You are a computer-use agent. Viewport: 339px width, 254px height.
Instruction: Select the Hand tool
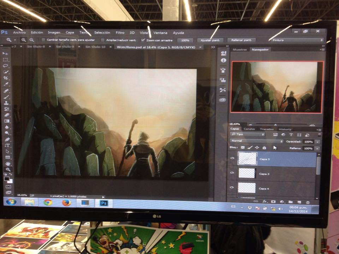[8, 164]
